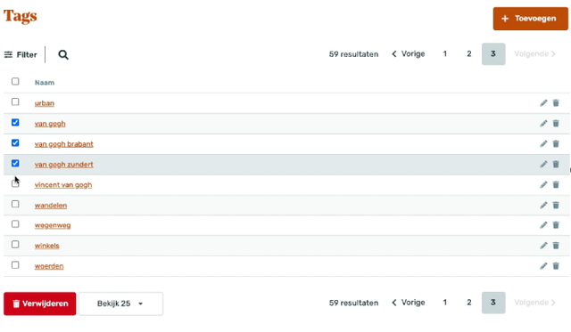This screenshot has width=571, height=332.
Task: Delete the winkels tag via its trash icon
Action: tap(556, 246)
